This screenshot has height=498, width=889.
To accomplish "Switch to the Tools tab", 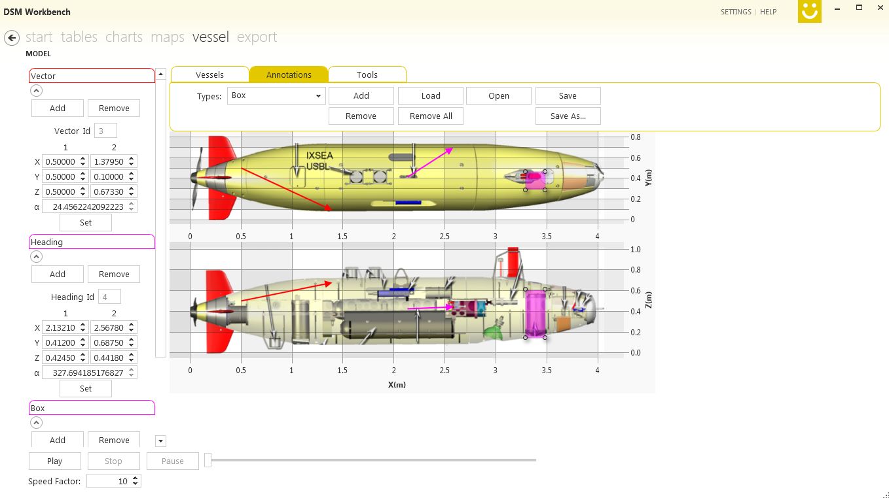I will click(367, 75).
